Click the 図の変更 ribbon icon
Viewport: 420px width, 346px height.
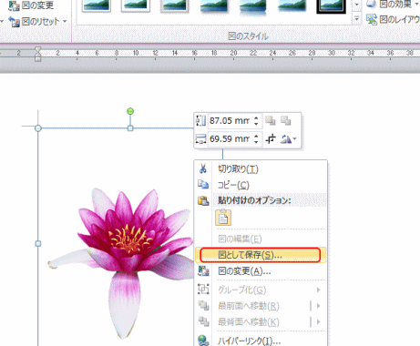(14, 5)
